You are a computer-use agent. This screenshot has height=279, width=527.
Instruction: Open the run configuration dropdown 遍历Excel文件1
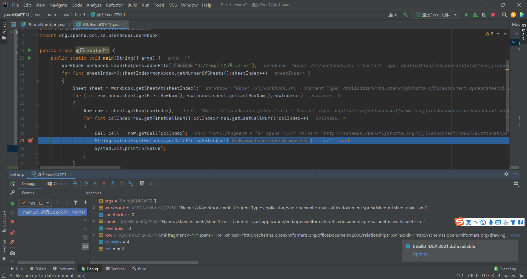tap(436, 15)
